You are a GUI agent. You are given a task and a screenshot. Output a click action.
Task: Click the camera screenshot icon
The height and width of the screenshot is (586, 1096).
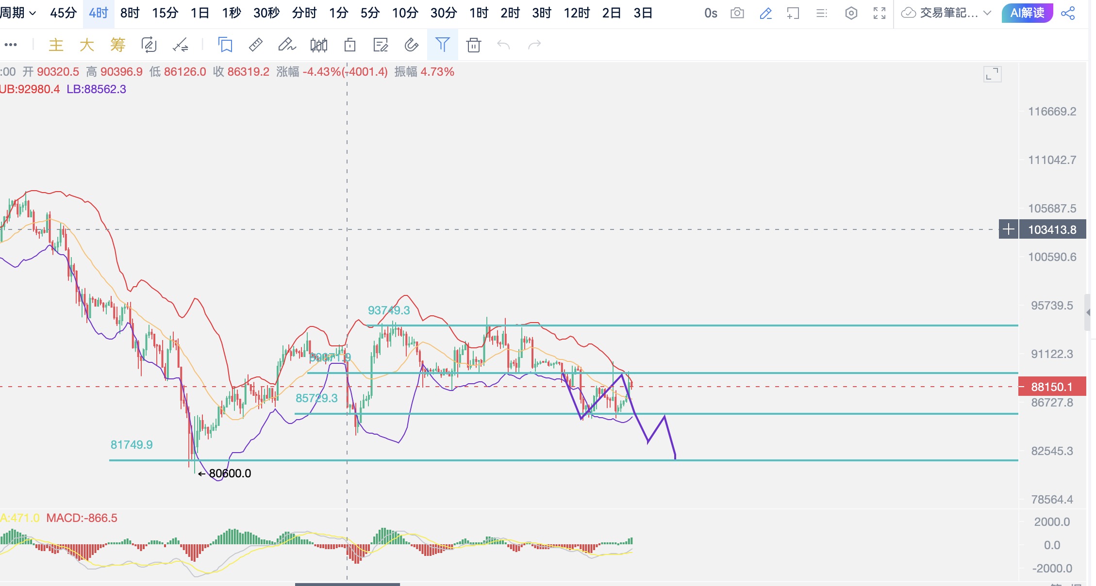click(x=737, y=13)
